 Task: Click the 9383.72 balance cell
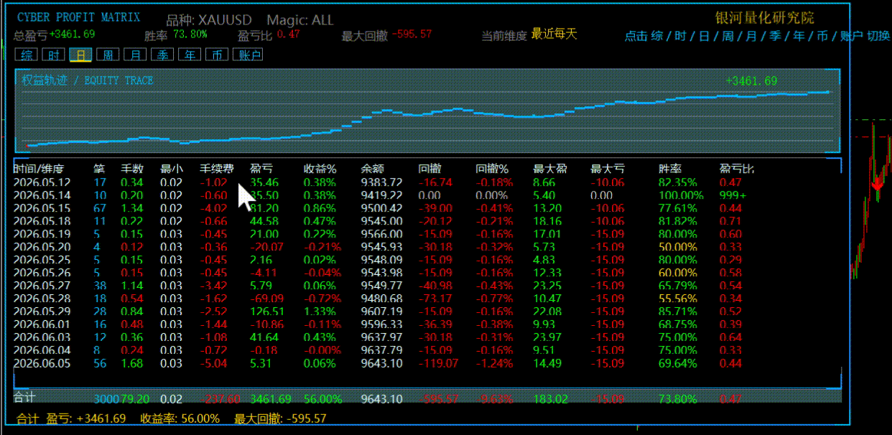tap(381, 182)
